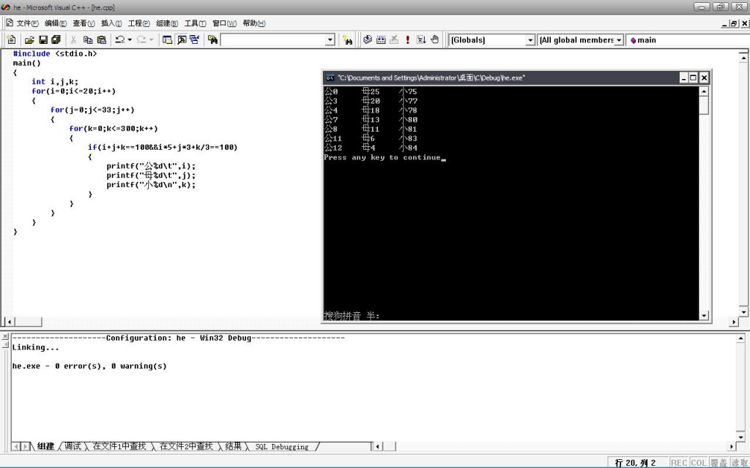Click editor horizontal scrollbar right arrow
The width and height of the screenshot is (750, 468).
(x=734, y=322)
